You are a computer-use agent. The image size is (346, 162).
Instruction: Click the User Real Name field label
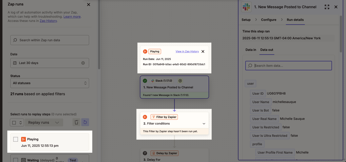click(x=264, y=119)
